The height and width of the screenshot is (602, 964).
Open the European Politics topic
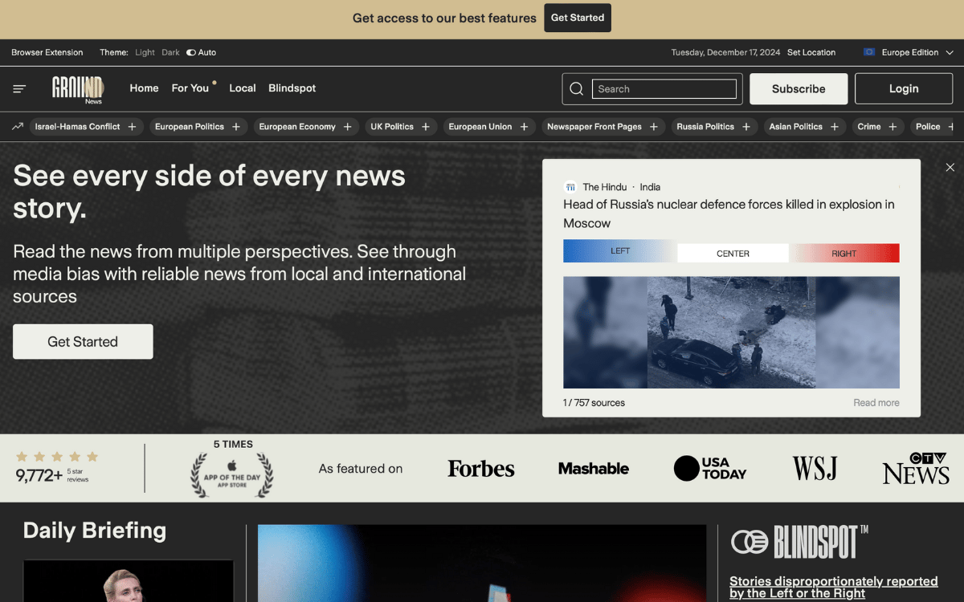click(190, 127)
